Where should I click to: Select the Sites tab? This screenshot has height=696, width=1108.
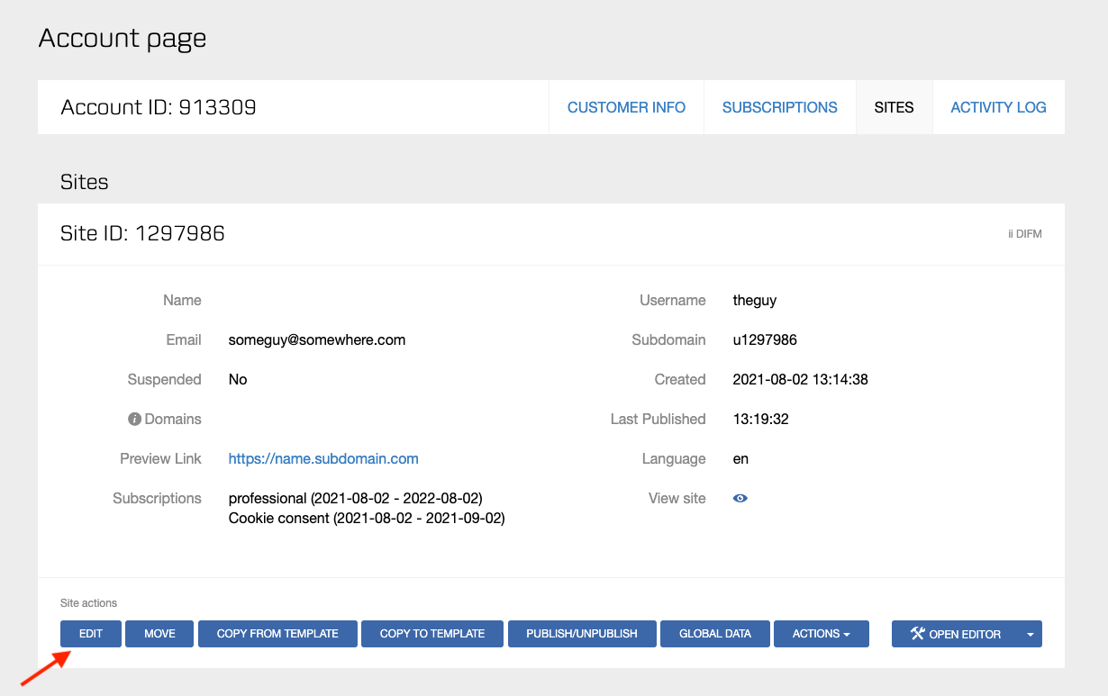pyautogui.click(x=894, y=107)
